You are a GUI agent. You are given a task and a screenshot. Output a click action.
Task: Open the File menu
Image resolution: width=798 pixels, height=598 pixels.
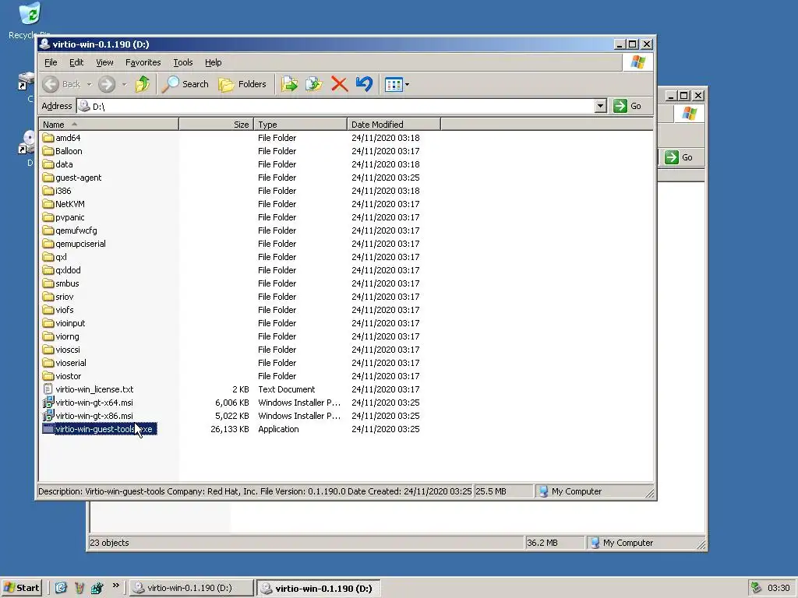(x=51, y=62)
